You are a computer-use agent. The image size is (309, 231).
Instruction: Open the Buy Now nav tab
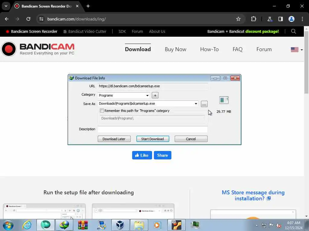pyautogui.click(x=176, y=49)
